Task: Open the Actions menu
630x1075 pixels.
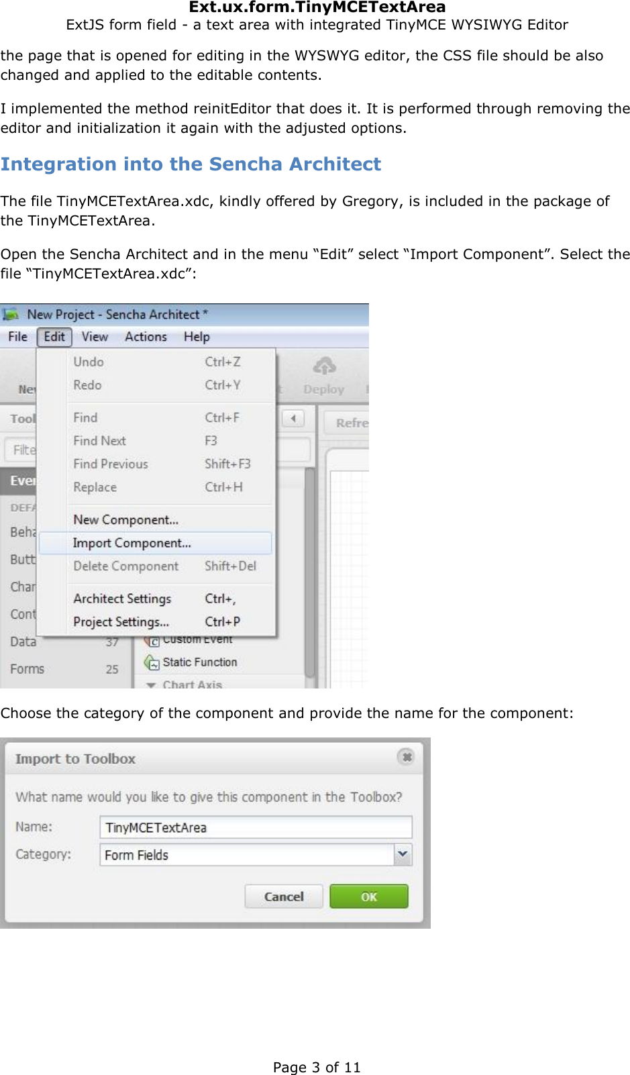Action: 146,337
